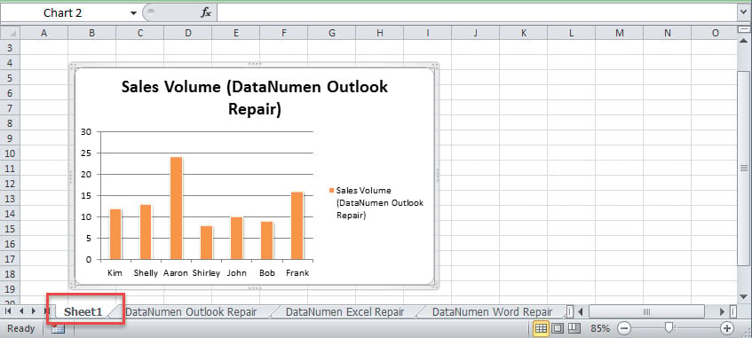Click the vertical scrollbar thumb
Image resolution: width=752 pixels, height=338 pixels.
[x=743, y=168]
